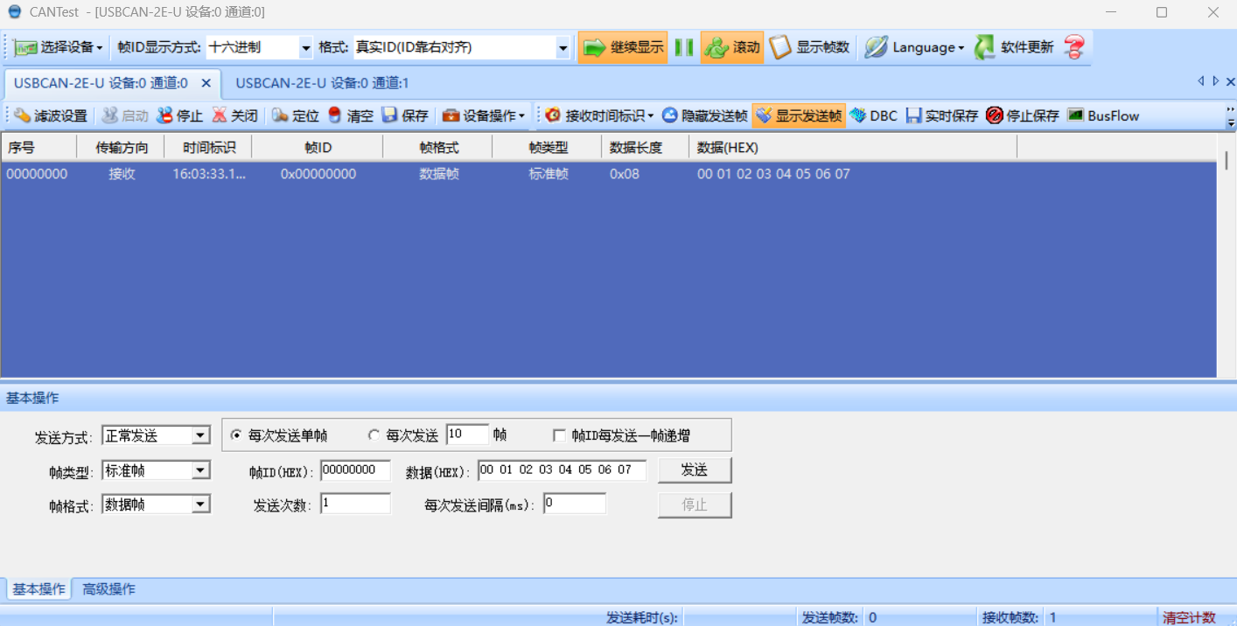This screenshot has width=1237, height=626.
Task: Click the frame count field showing 10
Action: (467, 435)
